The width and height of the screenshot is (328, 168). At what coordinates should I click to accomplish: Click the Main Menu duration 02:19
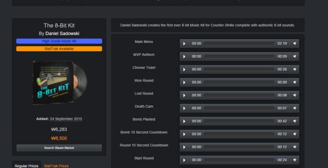(x=282, y=43)
